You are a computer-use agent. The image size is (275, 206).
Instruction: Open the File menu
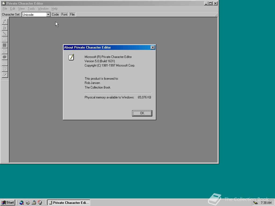pos(5,9)
